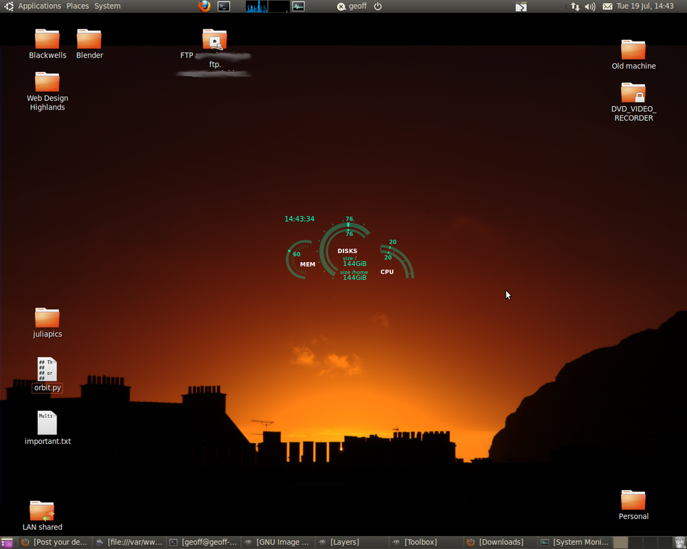This screenshot has height=549, width=687.
Task: Open the Trash applet in bottom panel
Action: point(679,542)
